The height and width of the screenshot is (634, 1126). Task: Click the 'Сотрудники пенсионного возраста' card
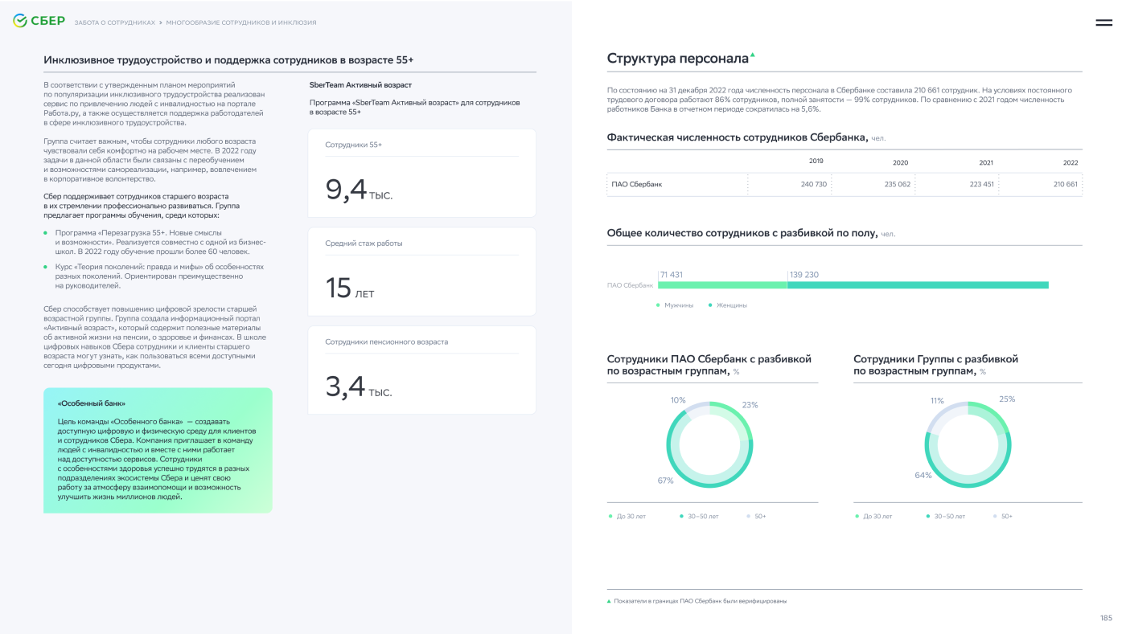pos(421,370)
